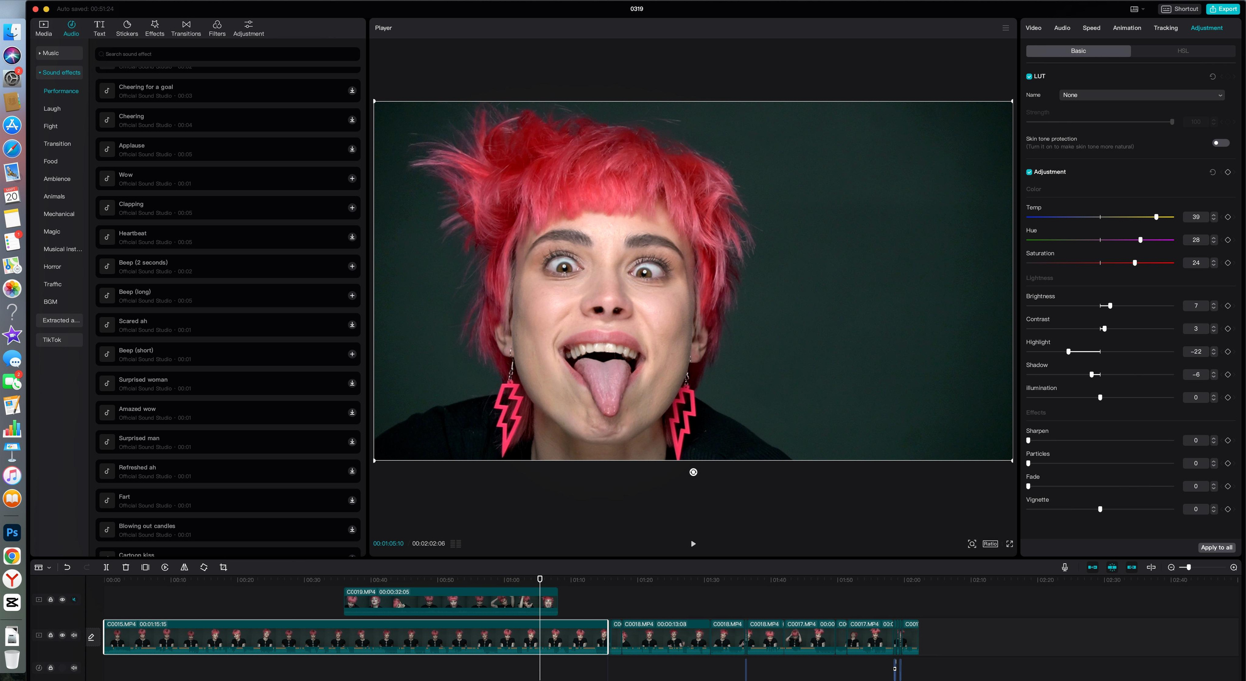This screenshot has width=1246, height=681.
Task: Click the Split tool in timeline toolbar
Action: (x=106, y=567)
